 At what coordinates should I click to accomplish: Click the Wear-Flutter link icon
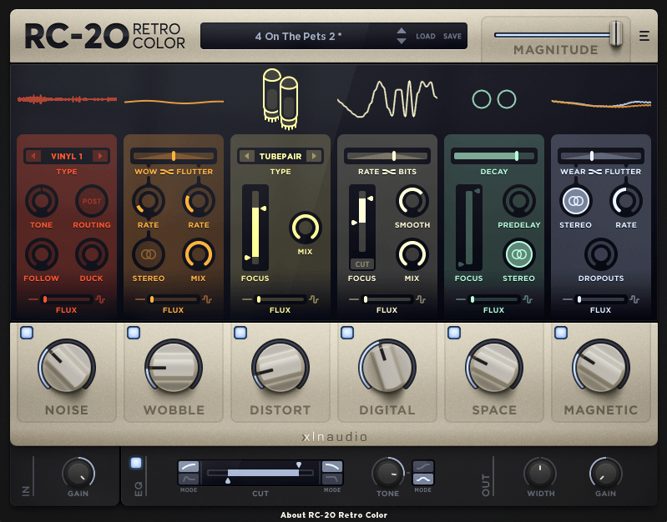coord(595,172)
